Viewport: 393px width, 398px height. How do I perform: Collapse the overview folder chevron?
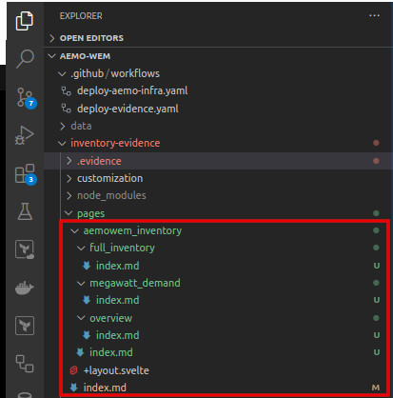click(81, 318)
